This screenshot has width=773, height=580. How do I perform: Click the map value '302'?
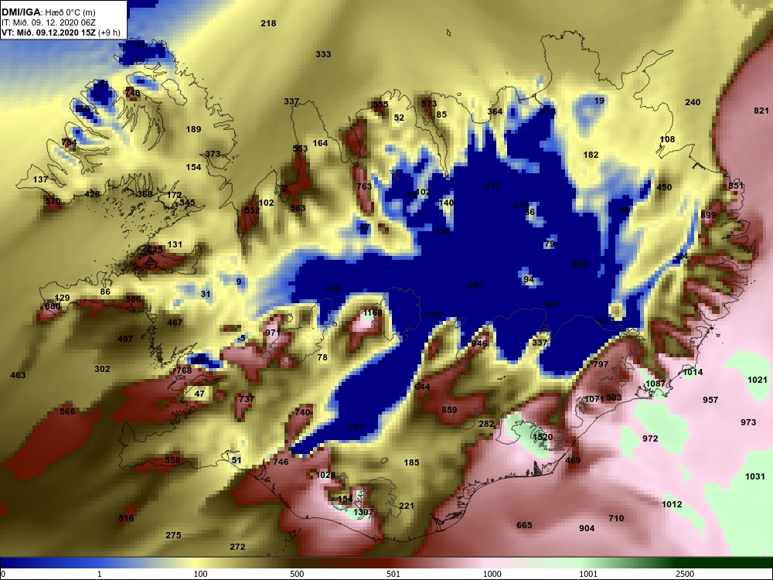[x=102, y=369]
